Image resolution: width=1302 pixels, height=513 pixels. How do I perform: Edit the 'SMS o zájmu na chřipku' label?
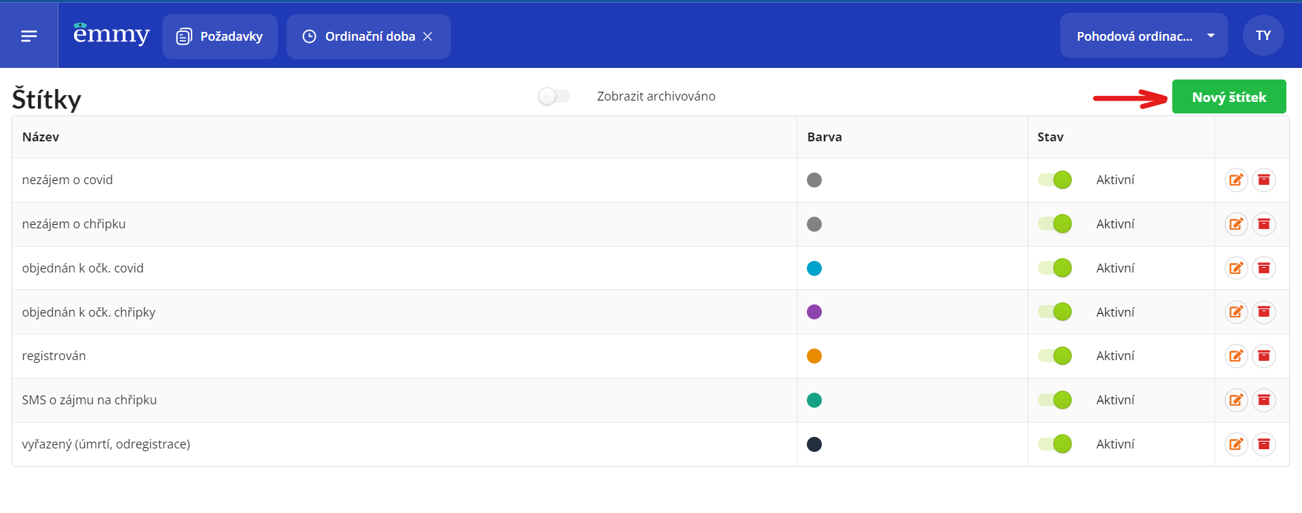1236,400
